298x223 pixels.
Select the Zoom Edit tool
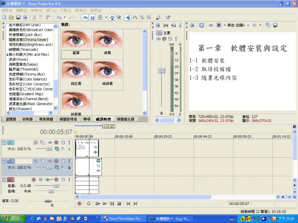(x=149, y=18)
